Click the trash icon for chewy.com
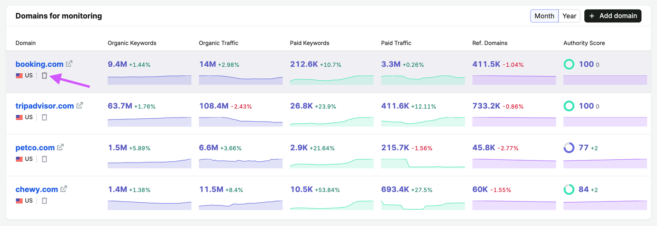Image resolution: width=657 pixels, height=226 pixels. coord(44,201)
